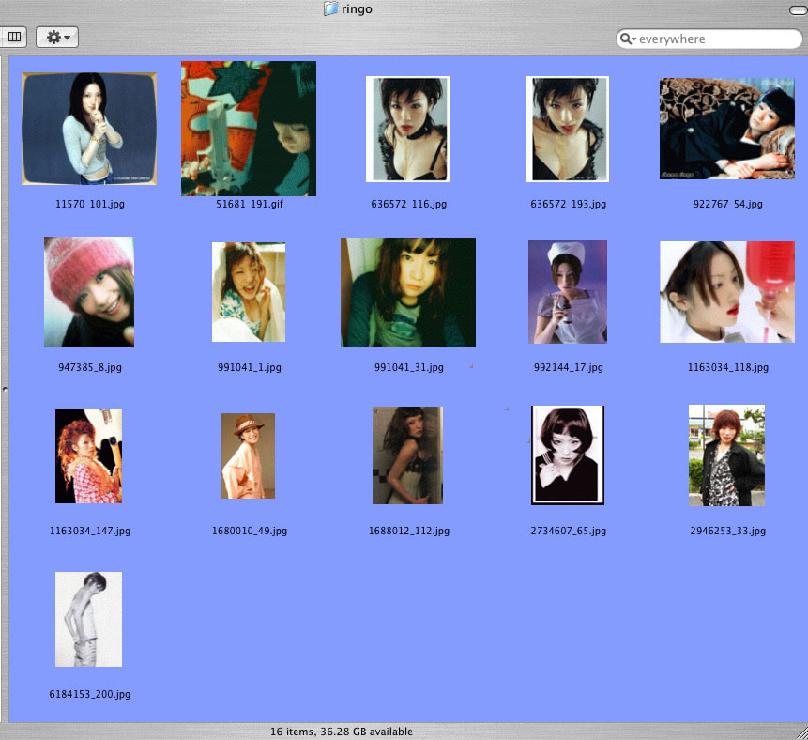Click file name 2946253_33.jpg
This screenshot has width=808, height=740.
pyautogui.click(x=727, y=531)
